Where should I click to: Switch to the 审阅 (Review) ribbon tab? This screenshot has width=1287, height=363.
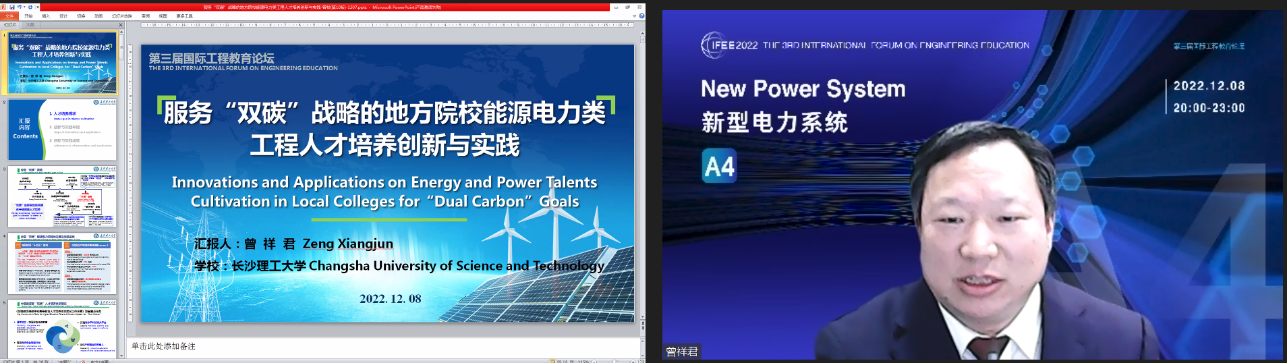pyautogui.click(x=146, y=16)
